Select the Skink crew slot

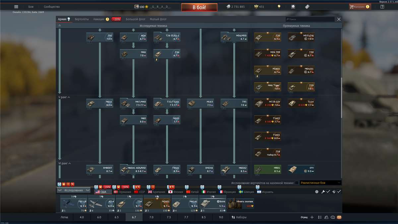click(213, 203)
